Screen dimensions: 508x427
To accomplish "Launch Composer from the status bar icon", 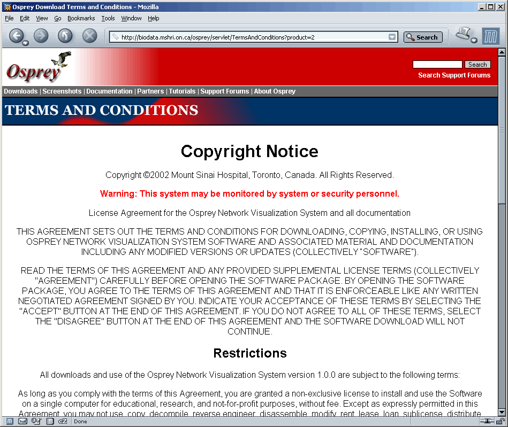I will [36, 421].
